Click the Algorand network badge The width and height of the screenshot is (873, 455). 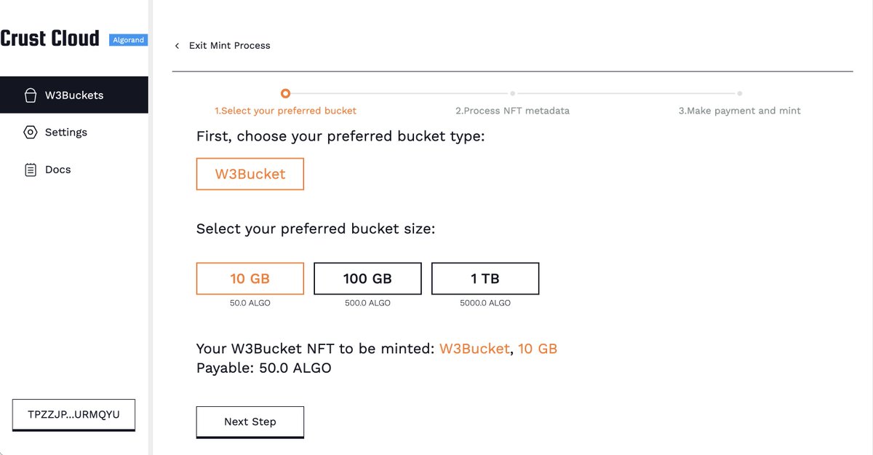click(128, 40)
